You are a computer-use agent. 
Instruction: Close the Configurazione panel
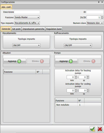102,2
